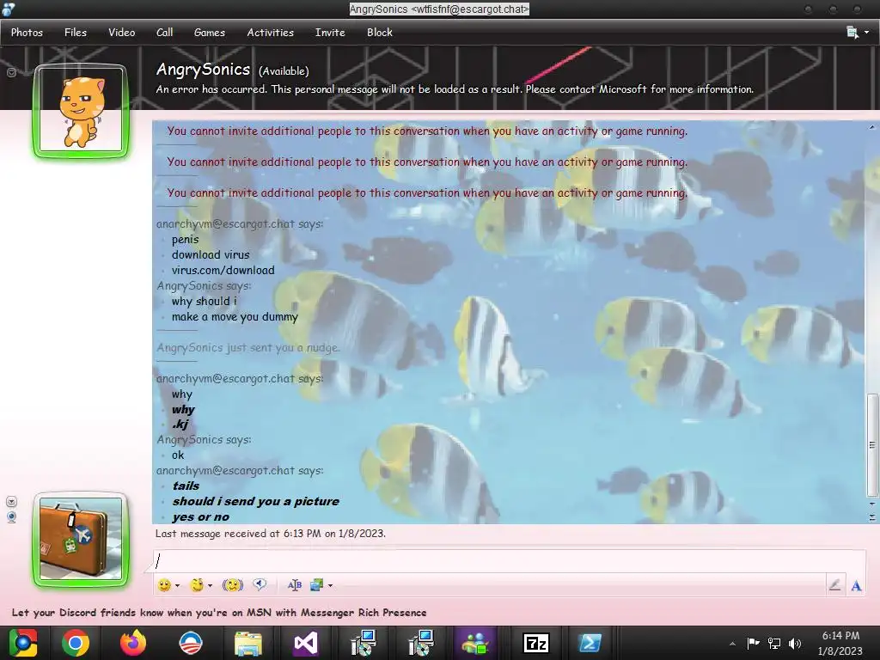Send a voice clip
This screenshot has width=880, height=660.
point(260,584)
